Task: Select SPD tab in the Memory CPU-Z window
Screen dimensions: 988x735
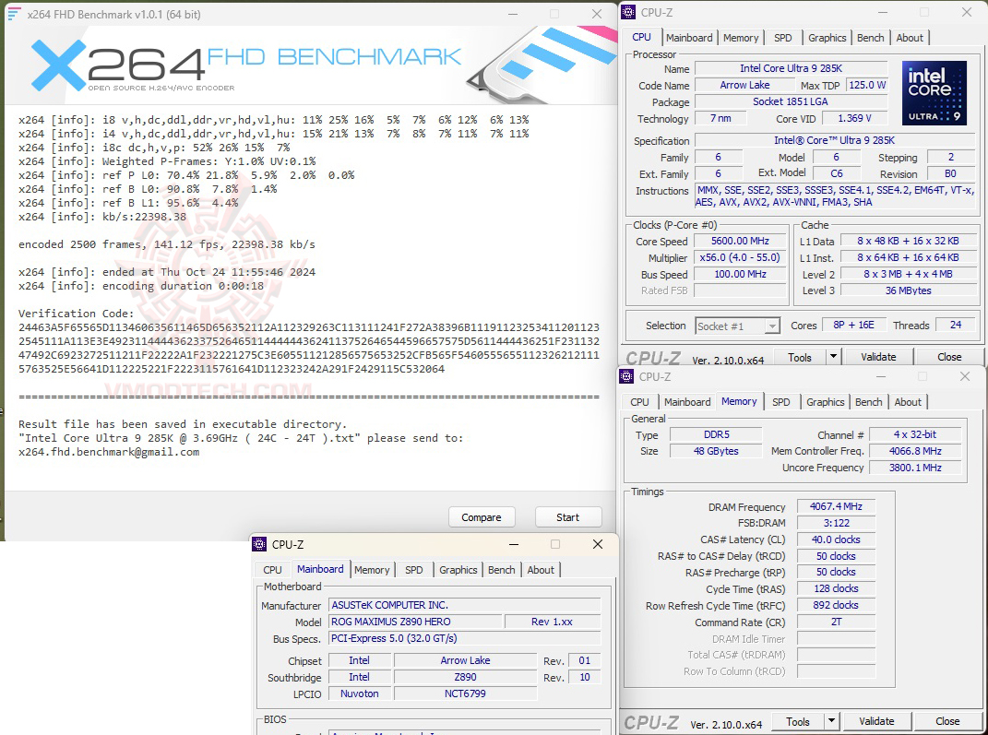Action: click(x=780, y=402)
